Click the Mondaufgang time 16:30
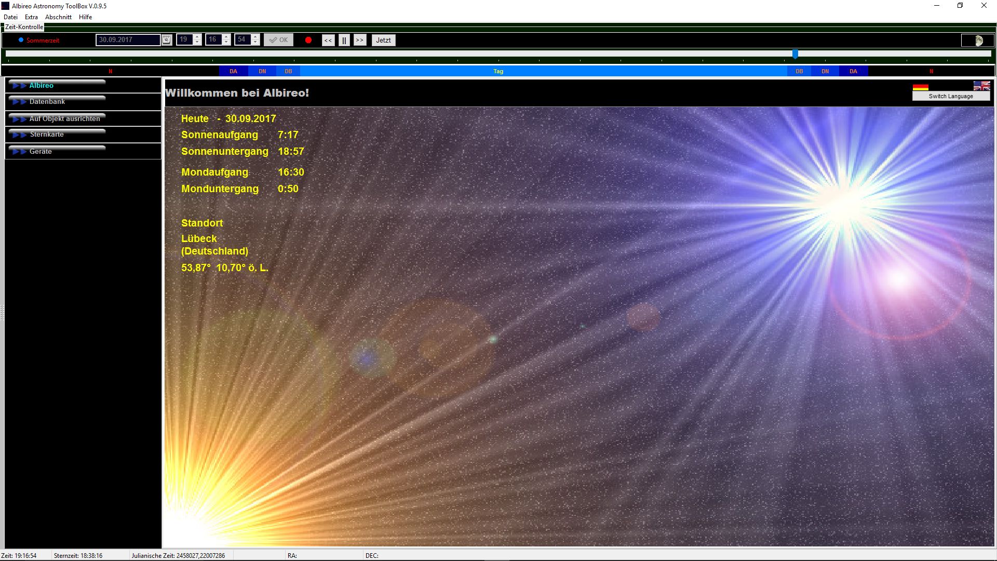 (291, 172)
